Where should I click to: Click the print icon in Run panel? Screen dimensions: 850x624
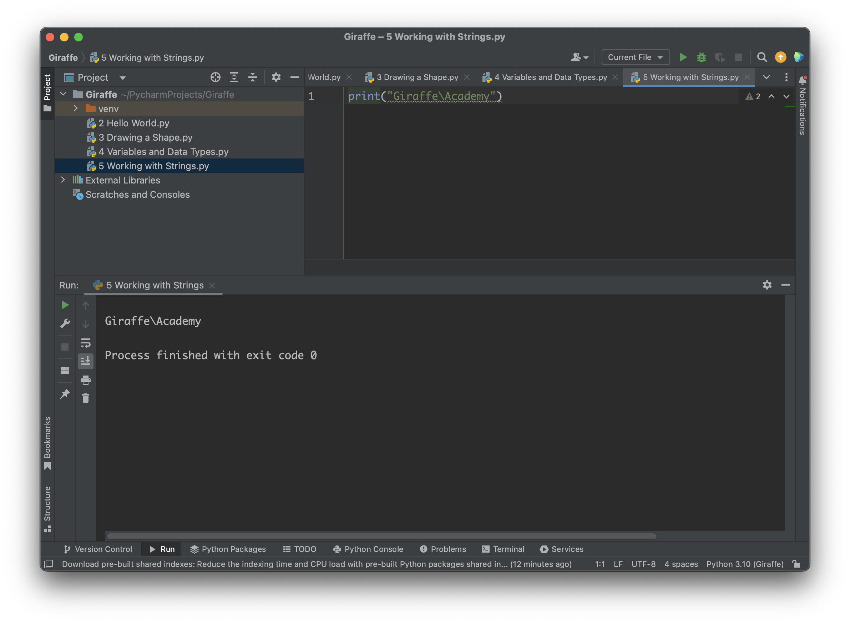(x=86, y=380)
